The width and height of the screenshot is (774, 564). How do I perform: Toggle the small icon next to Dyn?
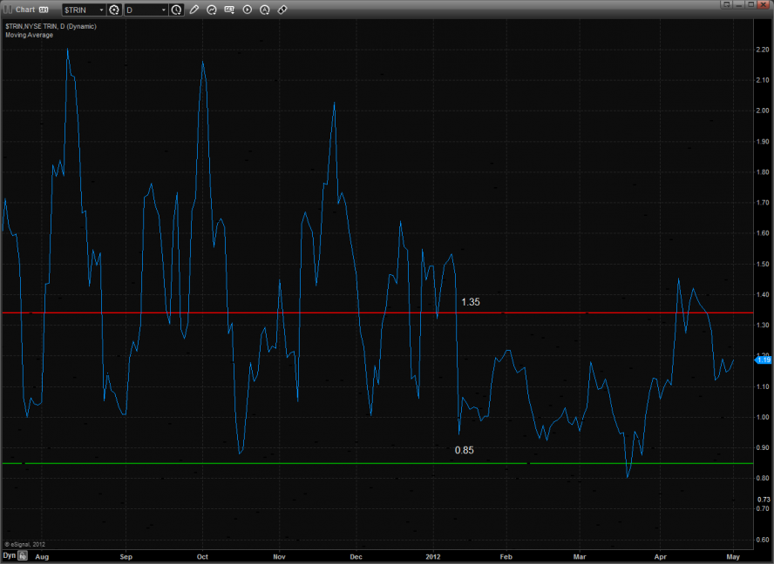point(23,554)
